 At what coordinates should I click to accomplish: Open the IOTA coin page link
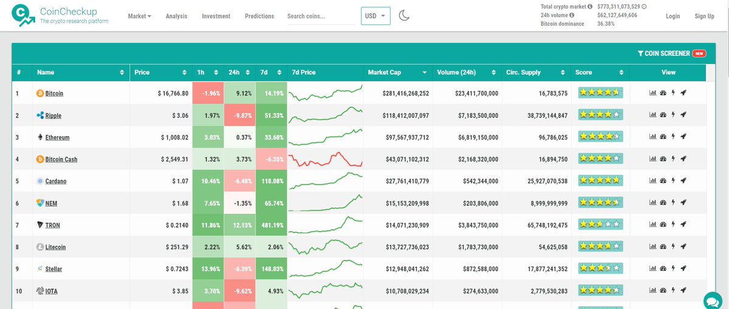click(52, 291)
